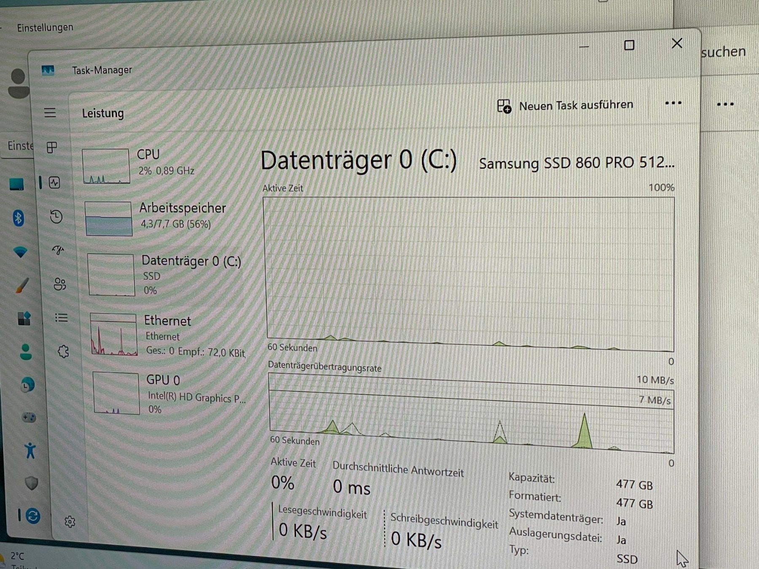The width and height of the screenshot is (759, 569).
Task: Click the Einstellungen window title
Action: coord(45,27)
